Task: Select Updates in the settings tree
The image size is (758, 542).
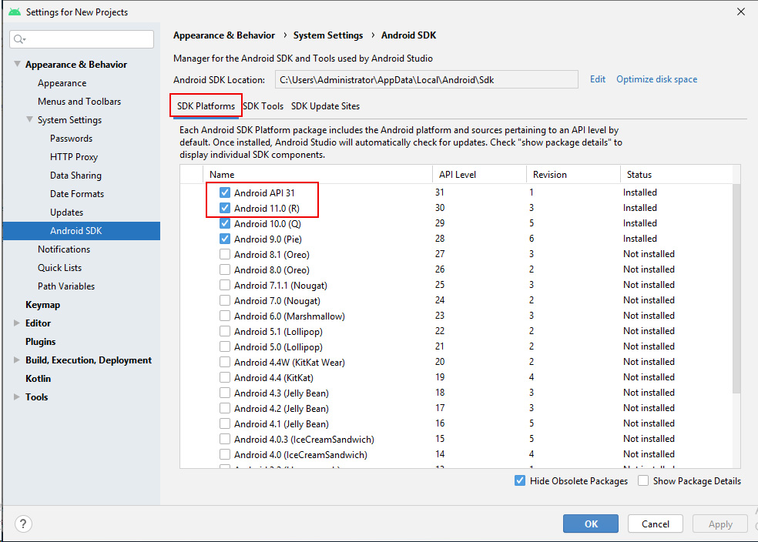Action: [66, 212]
